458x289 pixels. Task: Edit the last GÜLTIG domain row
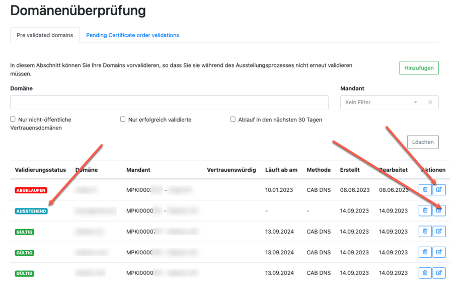pyautogui.click(x=439, y=273)
